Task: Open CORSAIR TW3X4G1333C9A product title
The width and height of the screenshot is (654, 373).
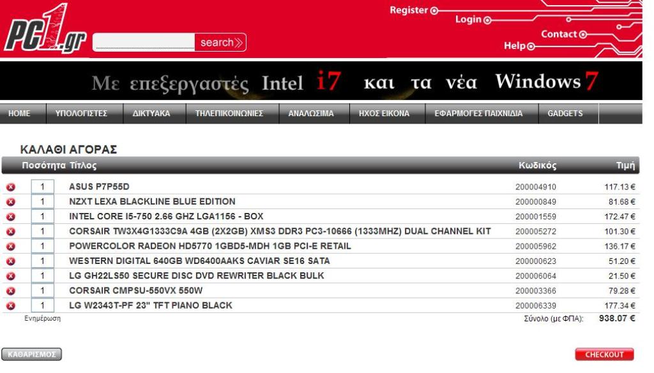Action: [280, 231]
